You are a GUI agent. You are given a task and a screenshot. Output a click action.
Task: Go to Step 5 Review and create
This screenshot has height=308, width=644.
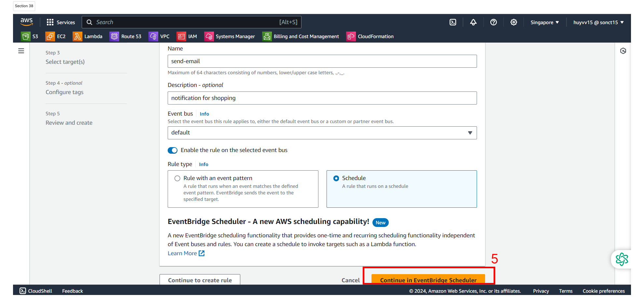pyautogui.click(x=69, y=123)
